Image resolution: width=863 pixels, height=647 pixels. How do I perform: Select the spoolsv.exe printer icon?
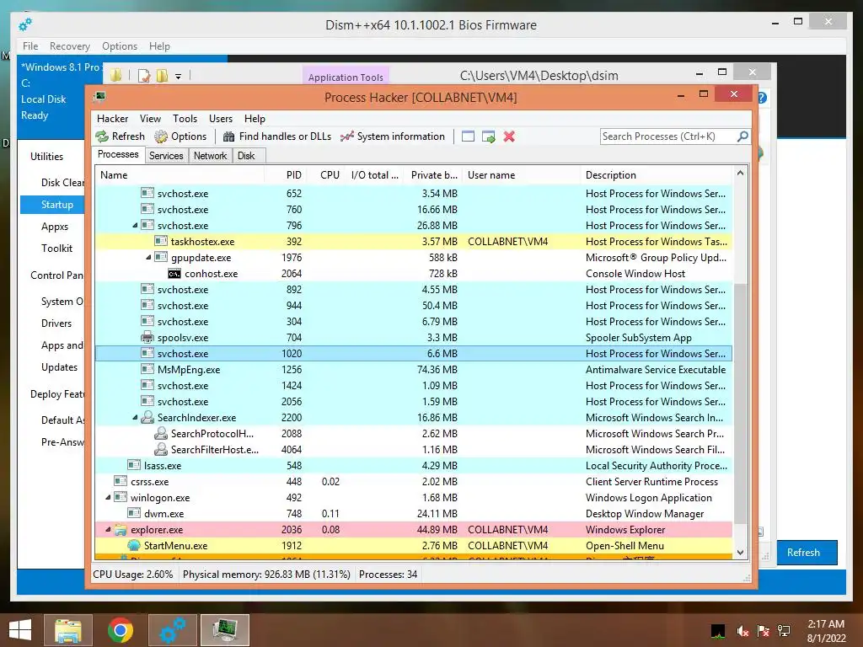coord(147,337)
